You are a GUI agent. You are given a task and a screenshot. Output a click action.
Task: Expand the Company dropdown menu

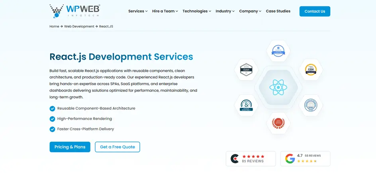click(x=250, y=11)
